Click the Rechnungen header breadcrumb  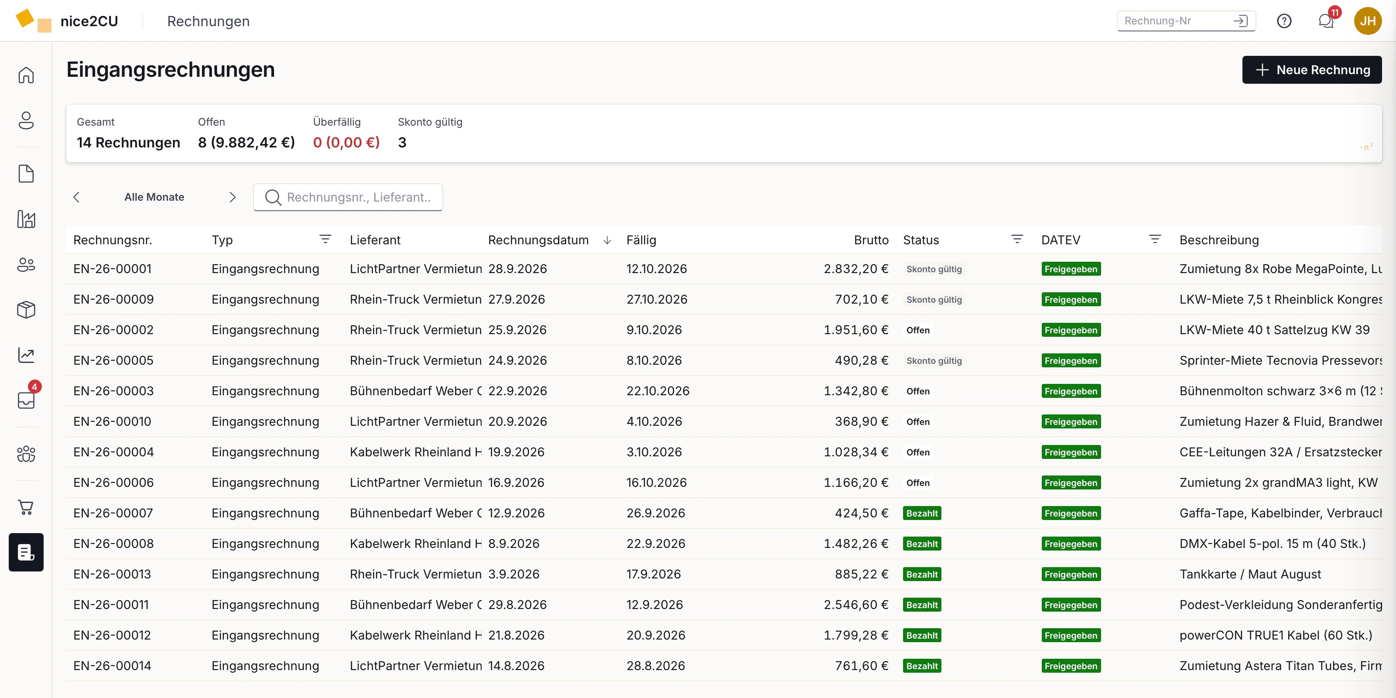208,21
